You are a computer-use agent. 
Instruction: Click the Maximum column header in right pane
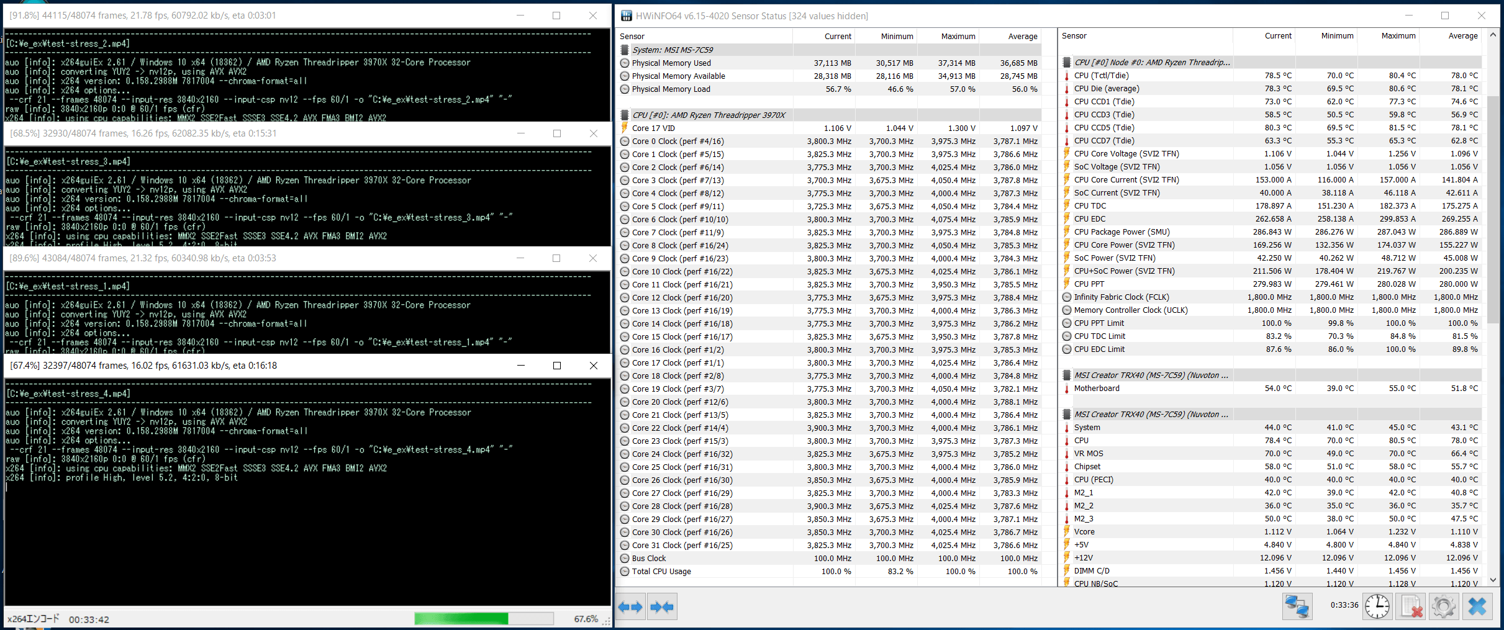coord(1398,36)
